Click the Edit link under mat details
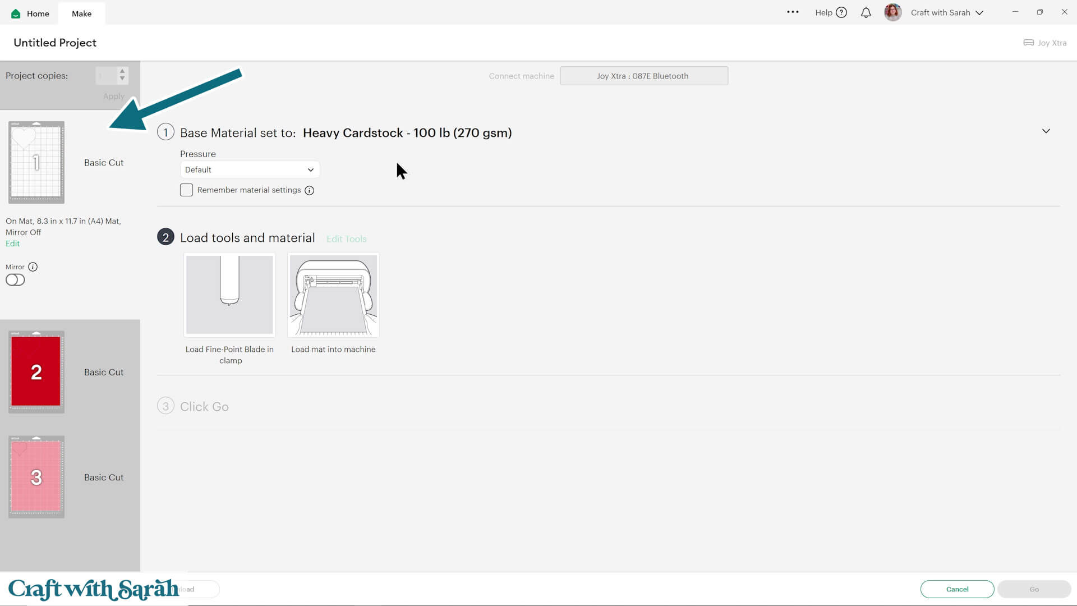 click(x=12, y=244)
